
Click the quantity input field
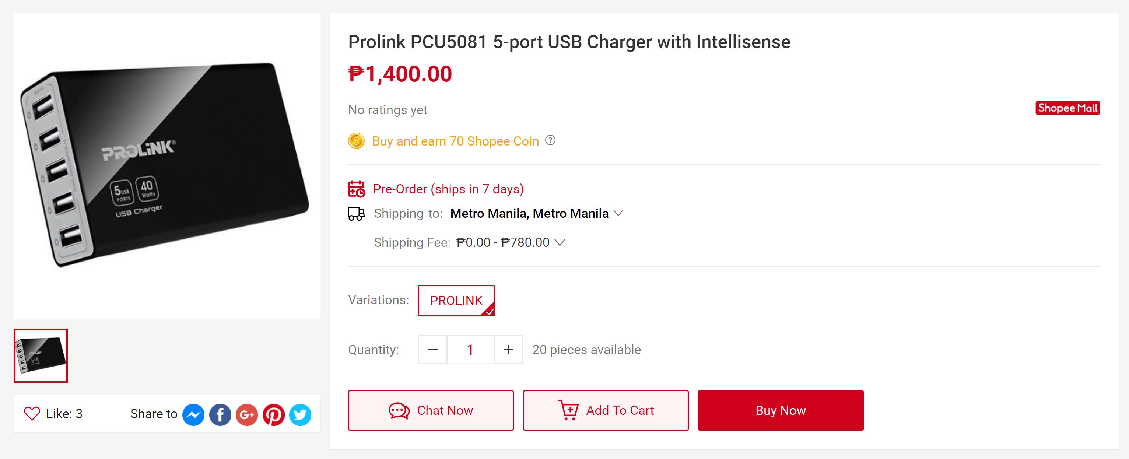click(x=470, y=349)
